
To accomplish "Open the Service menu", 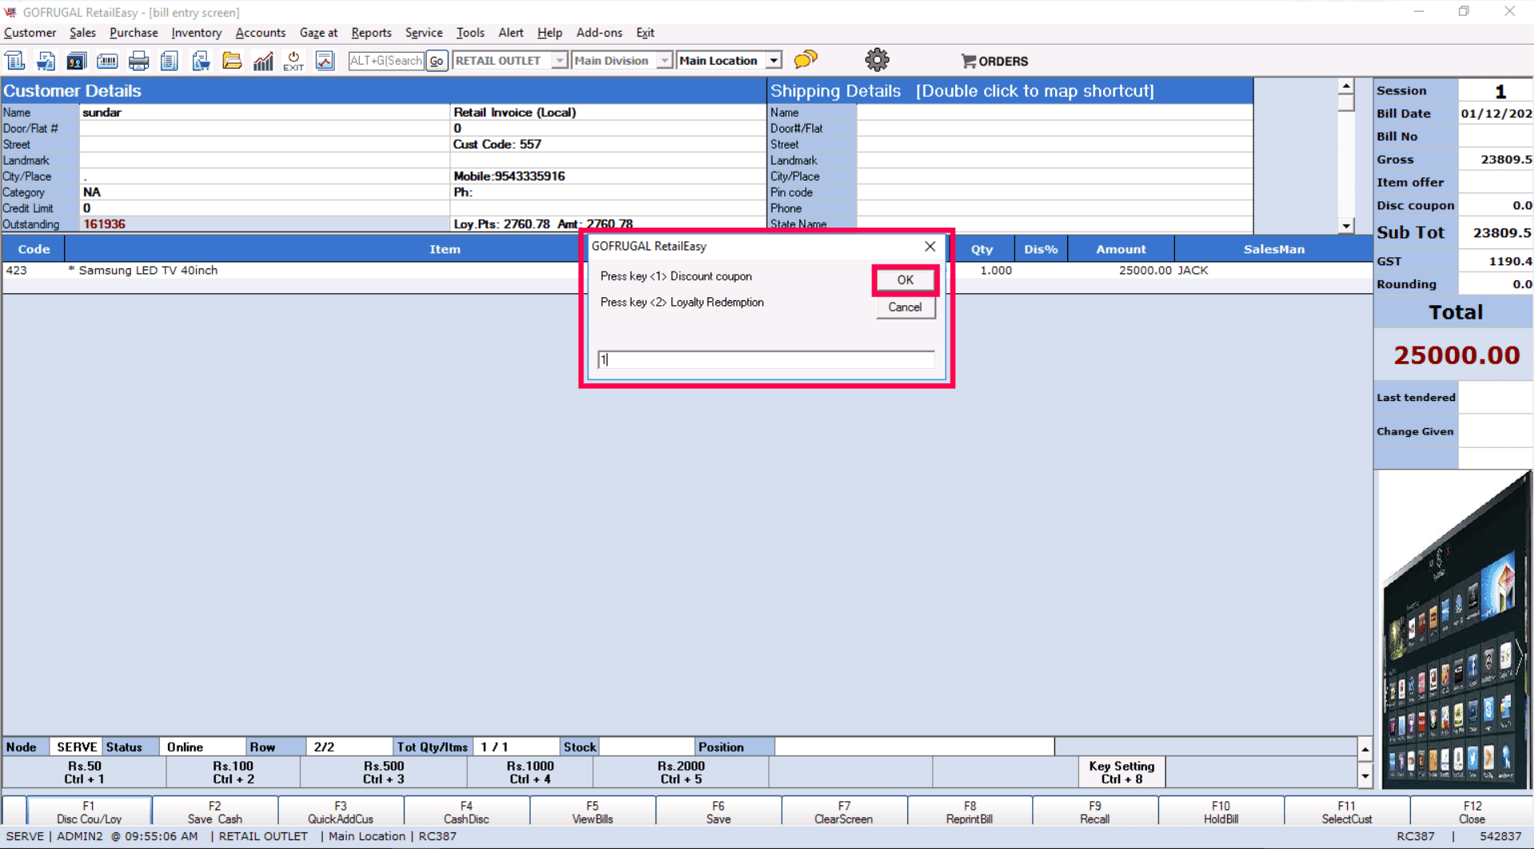I will 424,33.
